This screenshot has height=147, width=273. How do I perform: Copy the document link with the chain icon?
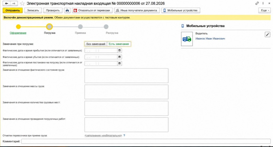257,3
